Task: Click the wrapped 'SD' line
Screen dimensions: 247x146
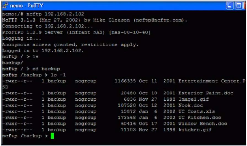Action: pyautogui.click(x=5, y=87)
